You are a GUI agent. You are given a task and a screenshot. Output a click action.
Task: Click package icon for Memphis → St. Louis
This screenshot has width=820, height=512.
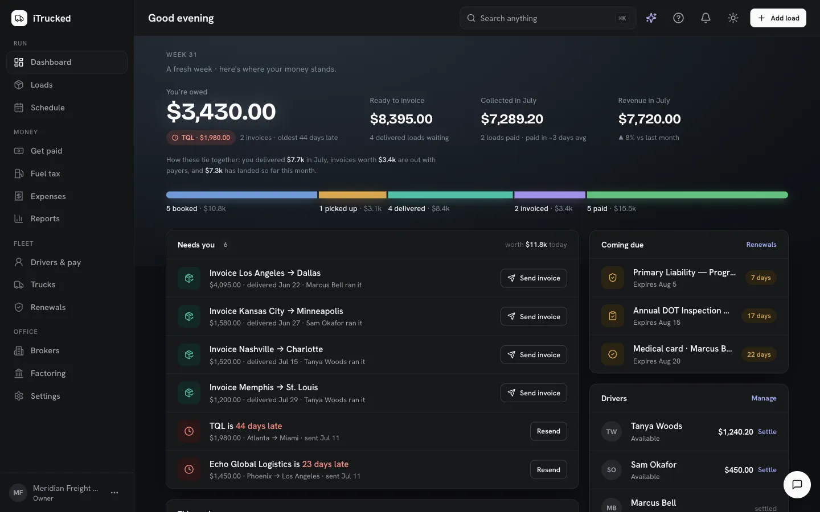[x=189, y=393]
